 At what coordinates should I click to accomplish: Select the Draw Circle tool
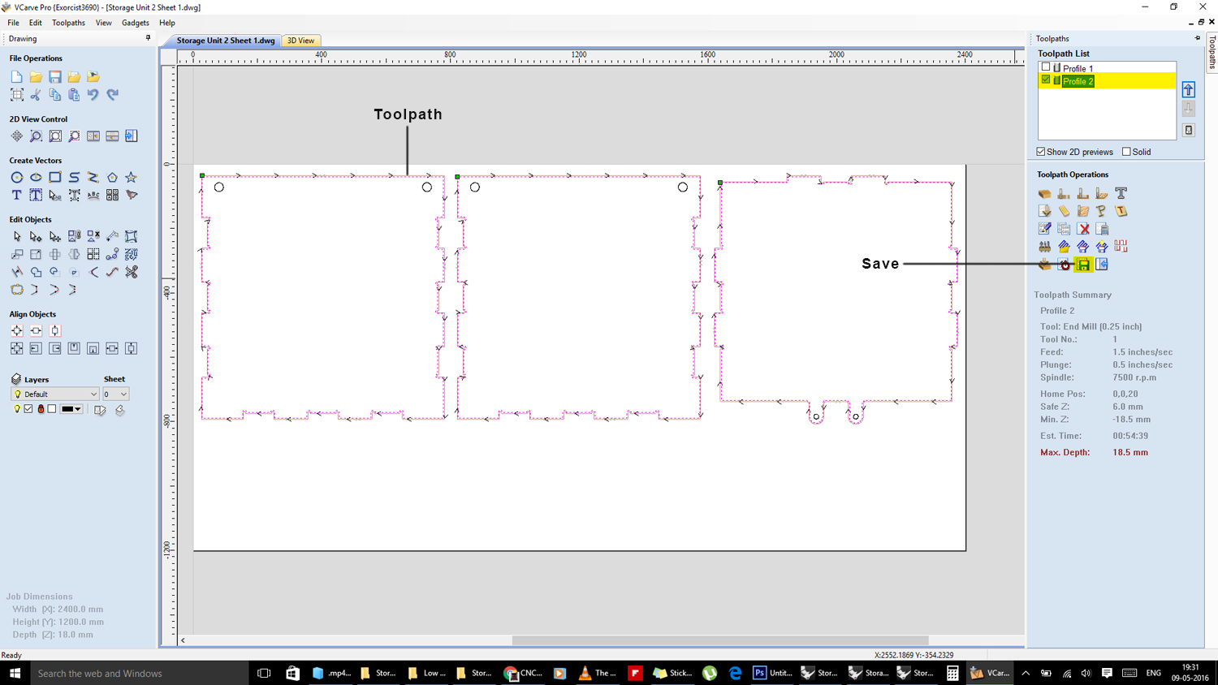pyautogui.click(x=17, y=177)
